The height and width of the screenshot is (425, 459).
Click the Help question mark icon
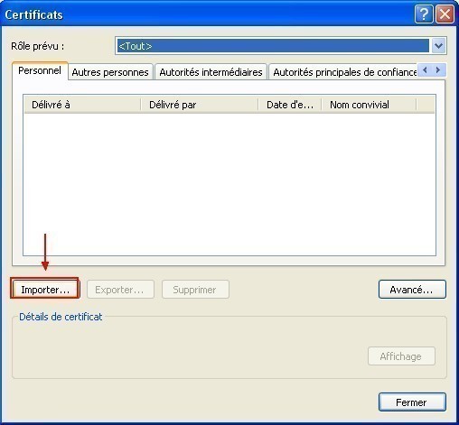point(424,14)
